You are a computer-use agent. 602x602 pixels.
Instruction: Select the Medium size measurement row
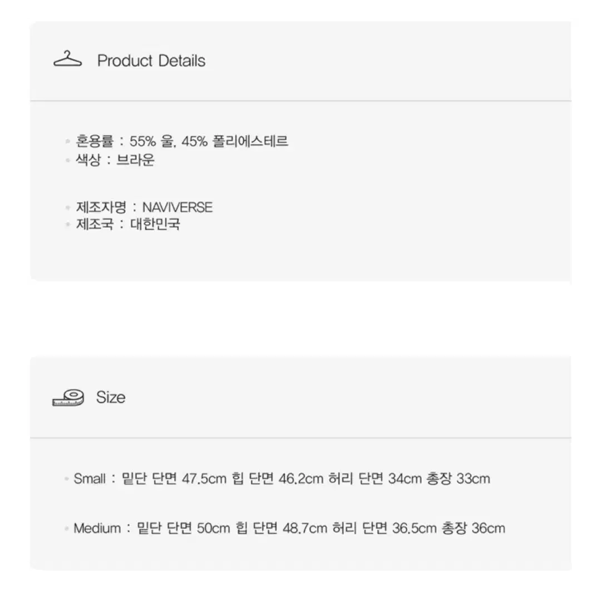tap(289, 529)
